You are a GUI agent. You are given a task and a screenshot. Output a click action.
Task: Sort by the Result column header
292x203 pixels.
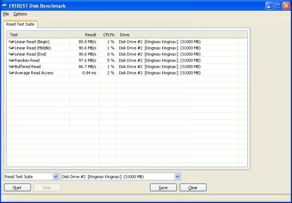[84, 35]
